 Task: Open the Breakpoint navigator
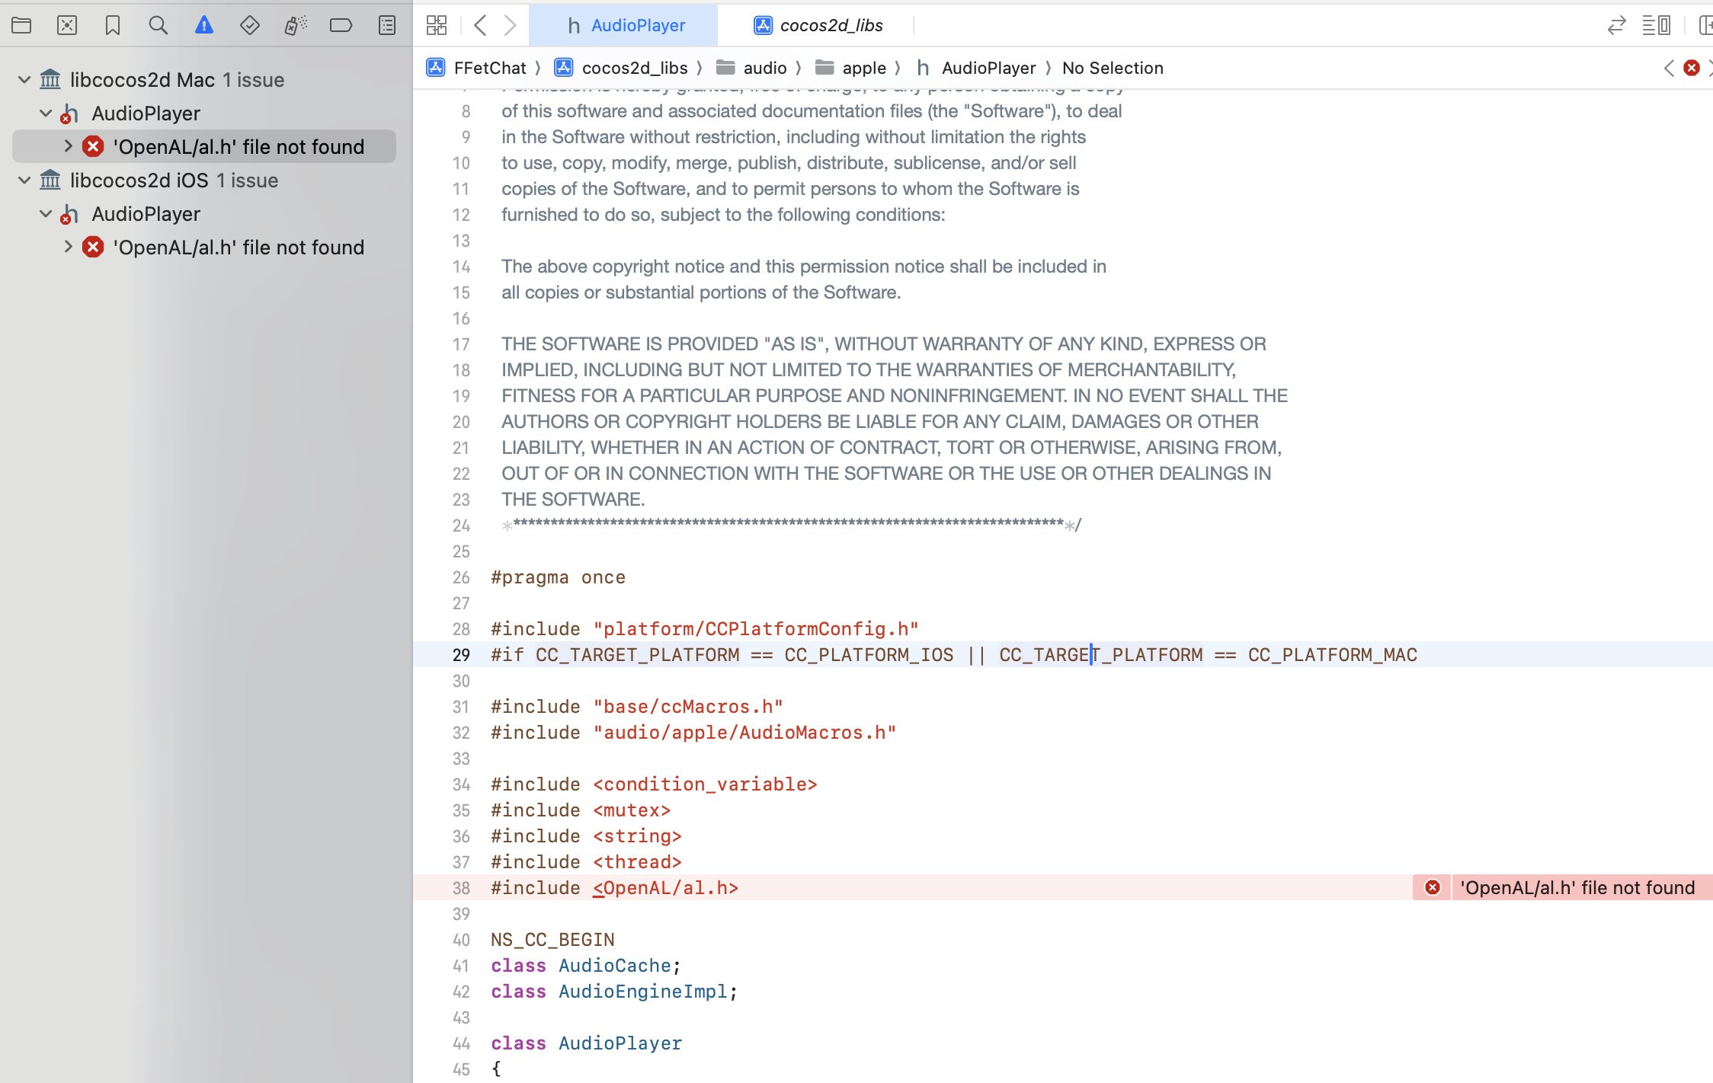[341, 25]
